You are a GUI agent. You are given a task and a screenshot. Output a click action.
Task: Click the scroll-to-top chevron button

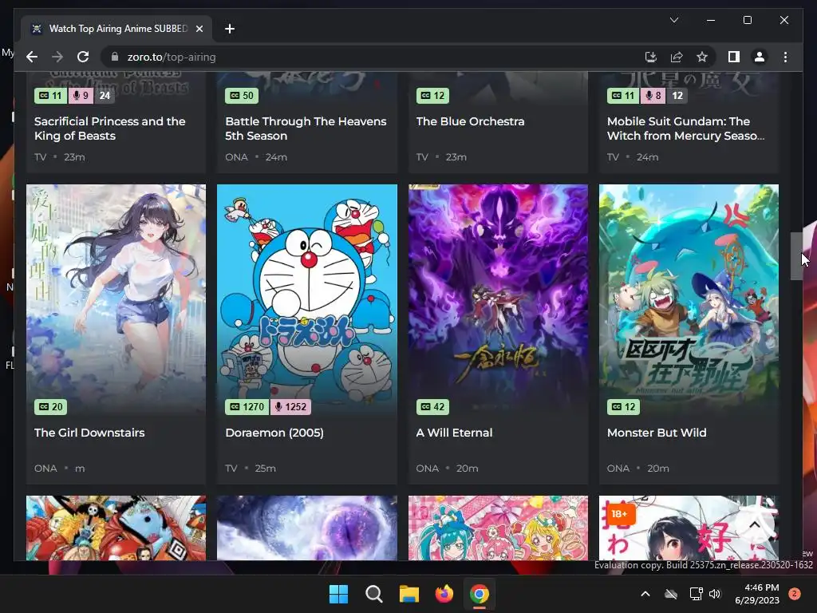(x=755, y=525)
